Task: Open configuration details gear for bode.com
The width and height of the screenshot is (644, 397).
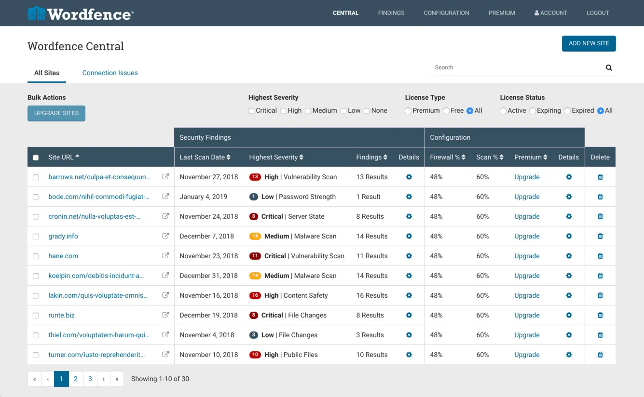Action: point(568,197)
